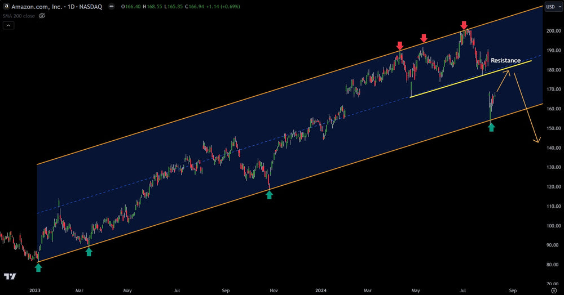Click the green up arrow at the August 2024 low

pos(491,128)
